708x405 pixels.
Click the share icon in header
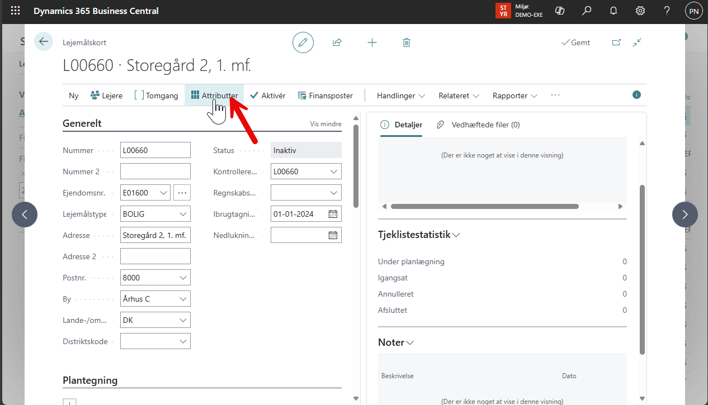337,42
